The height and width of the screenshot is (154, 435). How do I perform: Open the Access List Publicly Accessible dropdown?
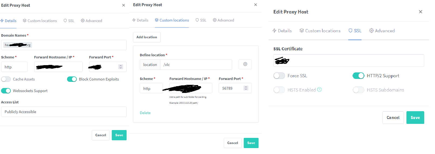pos(64,112)
